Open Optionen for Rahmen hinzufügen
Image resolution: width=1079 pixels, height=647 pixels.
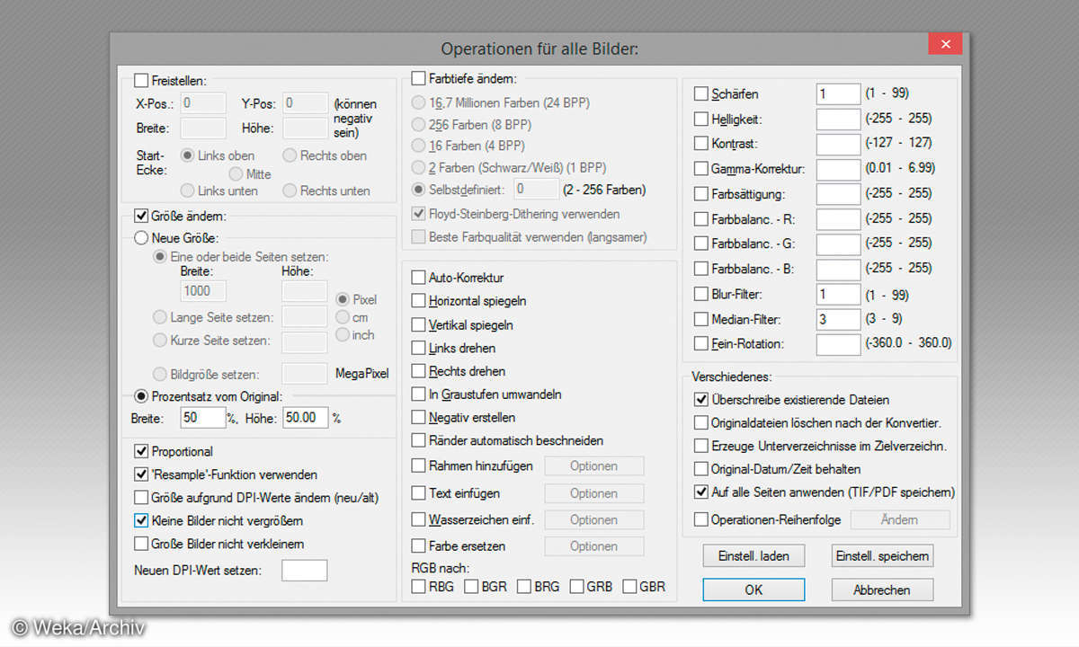tap(593, 466)
